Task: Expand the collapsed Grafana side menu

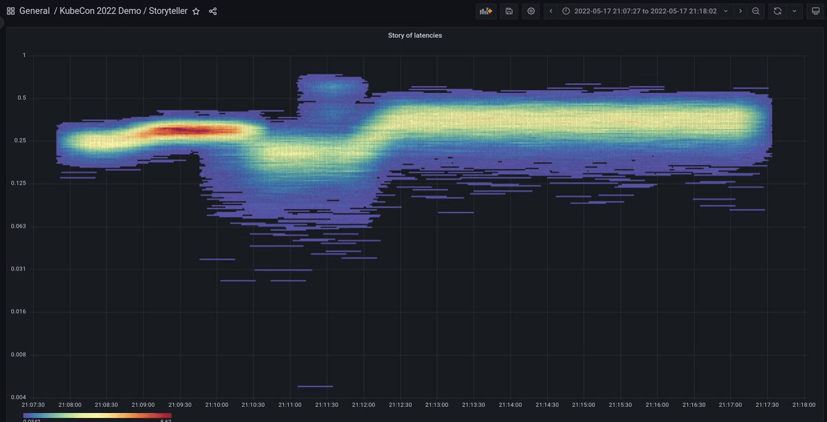Action: 2,21
